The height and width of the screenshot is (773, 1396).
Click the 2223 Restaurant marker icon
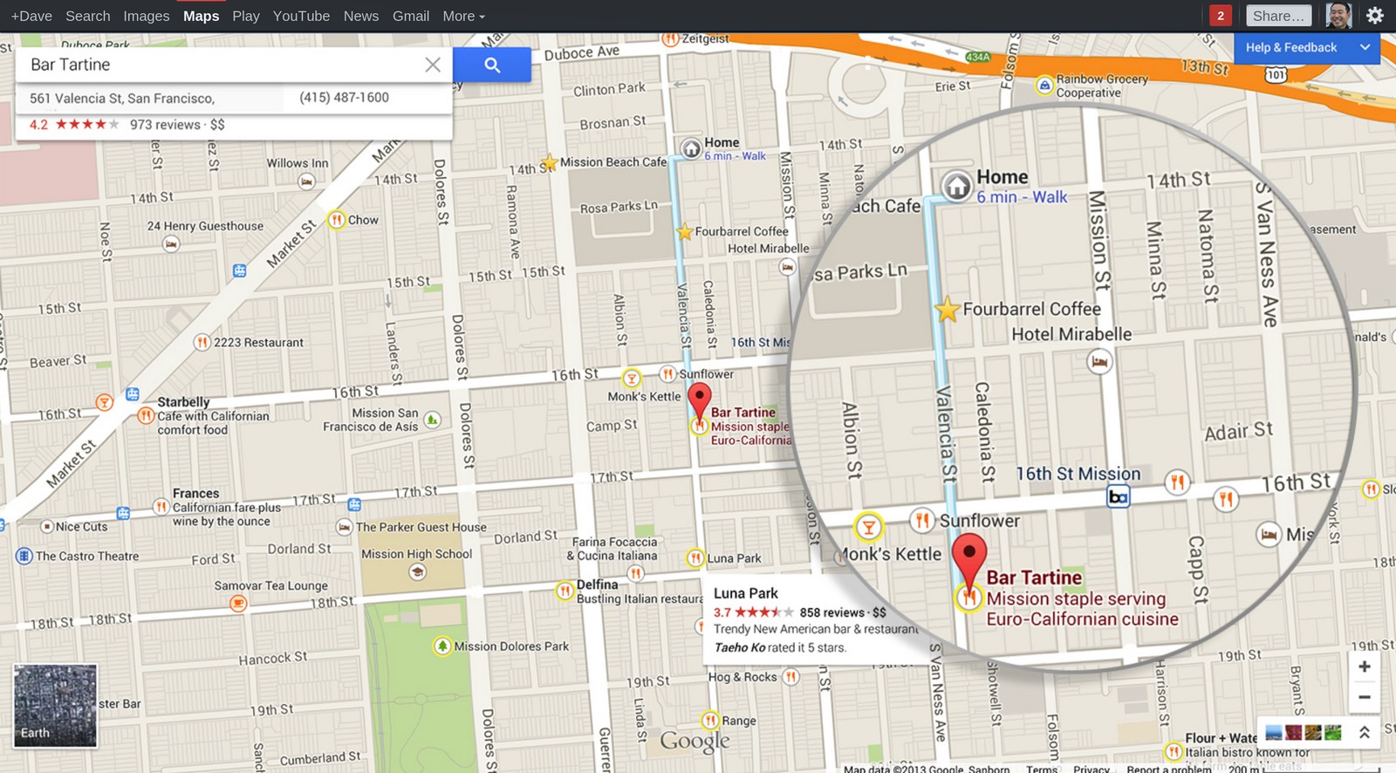[202, 342]
